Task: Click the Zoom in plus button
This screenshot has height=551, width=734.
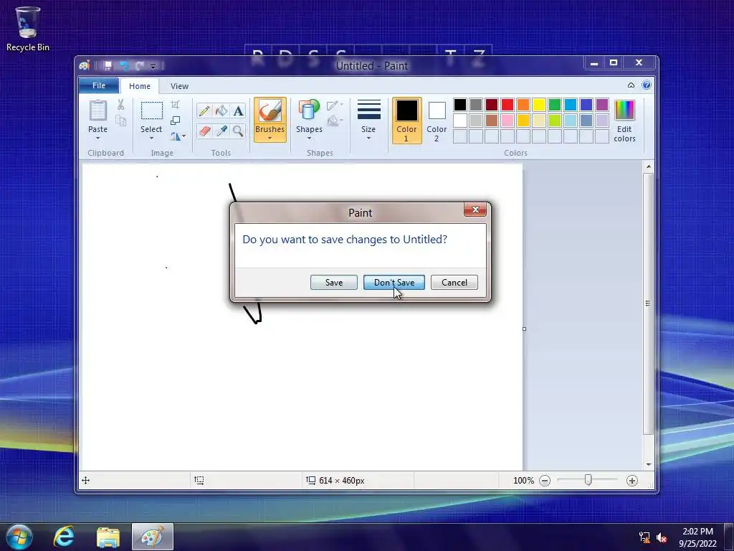Action: click(x=632, y=480)
